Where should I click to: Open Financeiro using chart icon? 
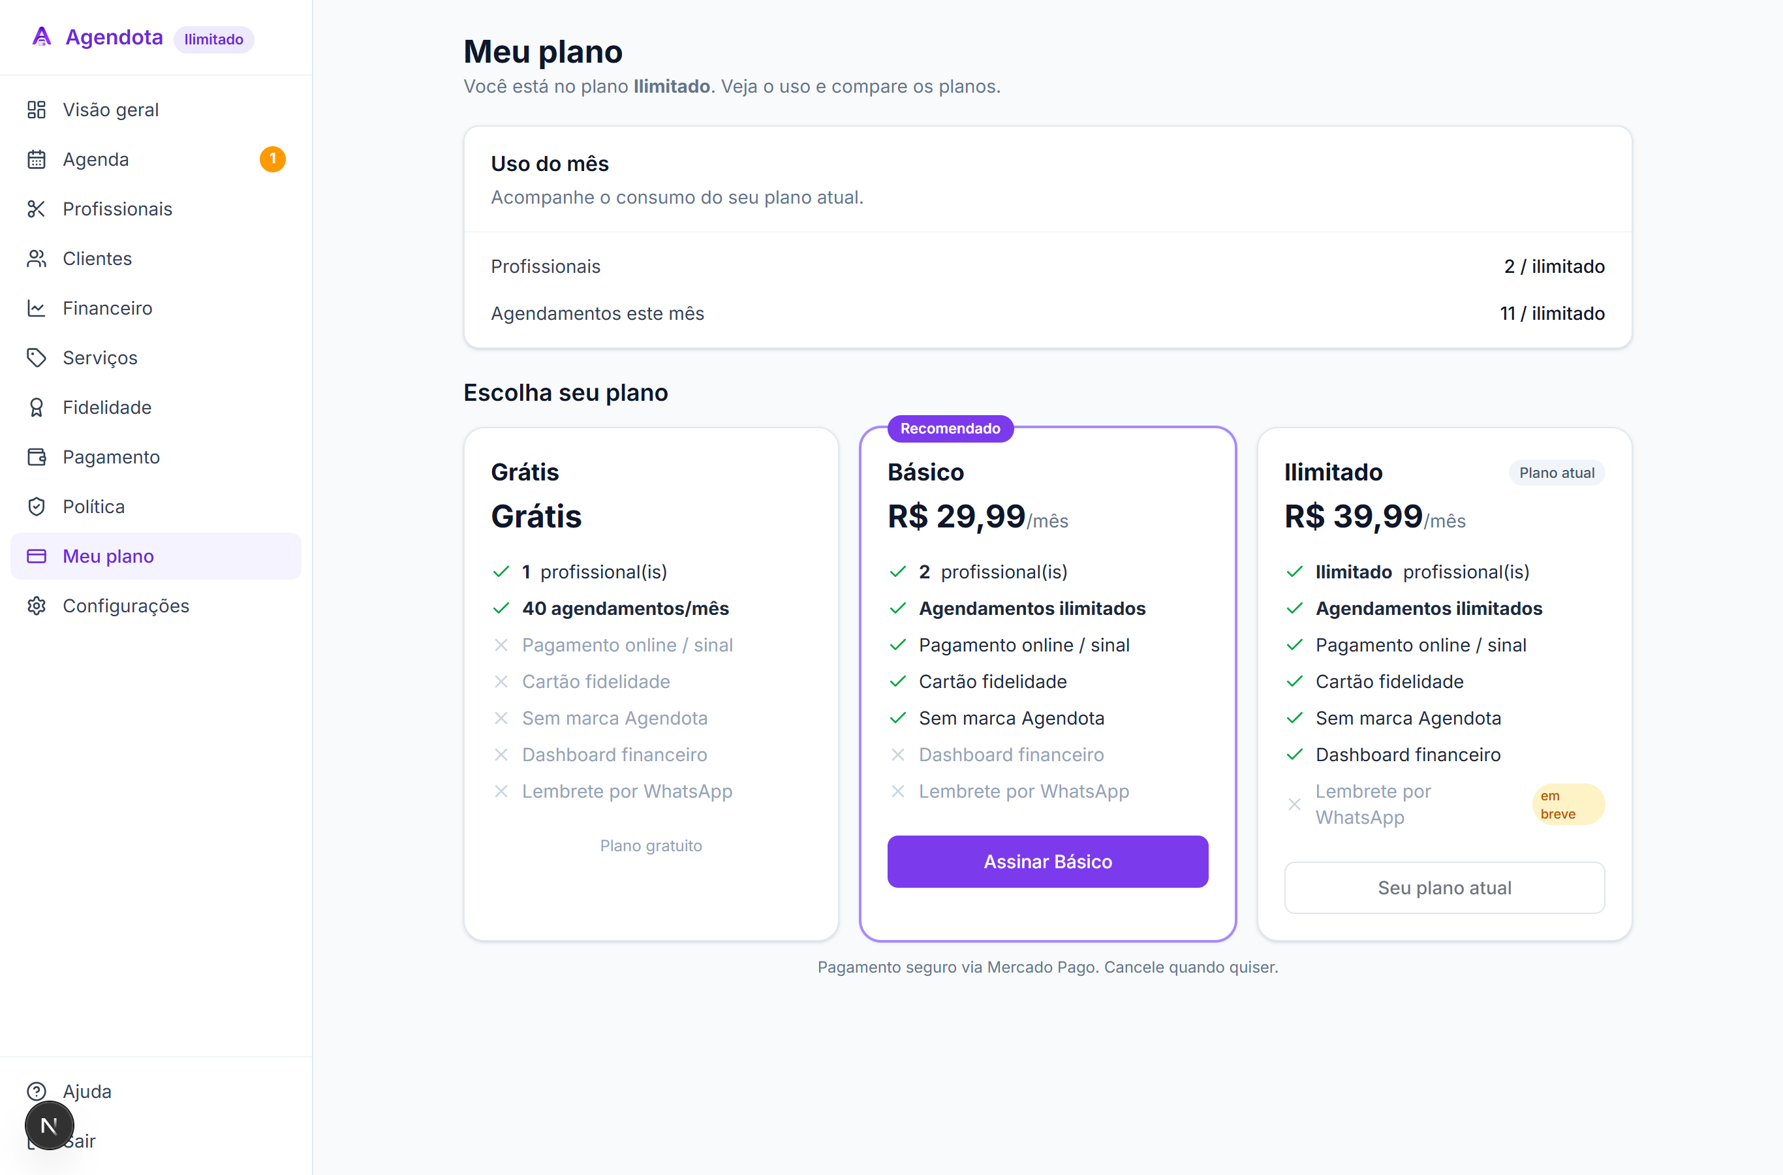[x=37, y=308]
